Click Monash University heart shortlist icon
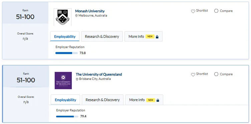Screen dimensions: 251x124 coord(193,11)
